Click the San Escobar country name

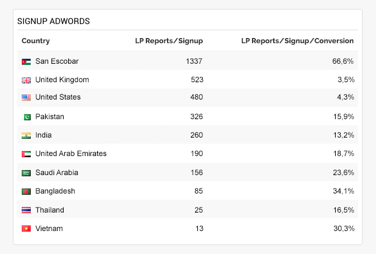[57, 61]
